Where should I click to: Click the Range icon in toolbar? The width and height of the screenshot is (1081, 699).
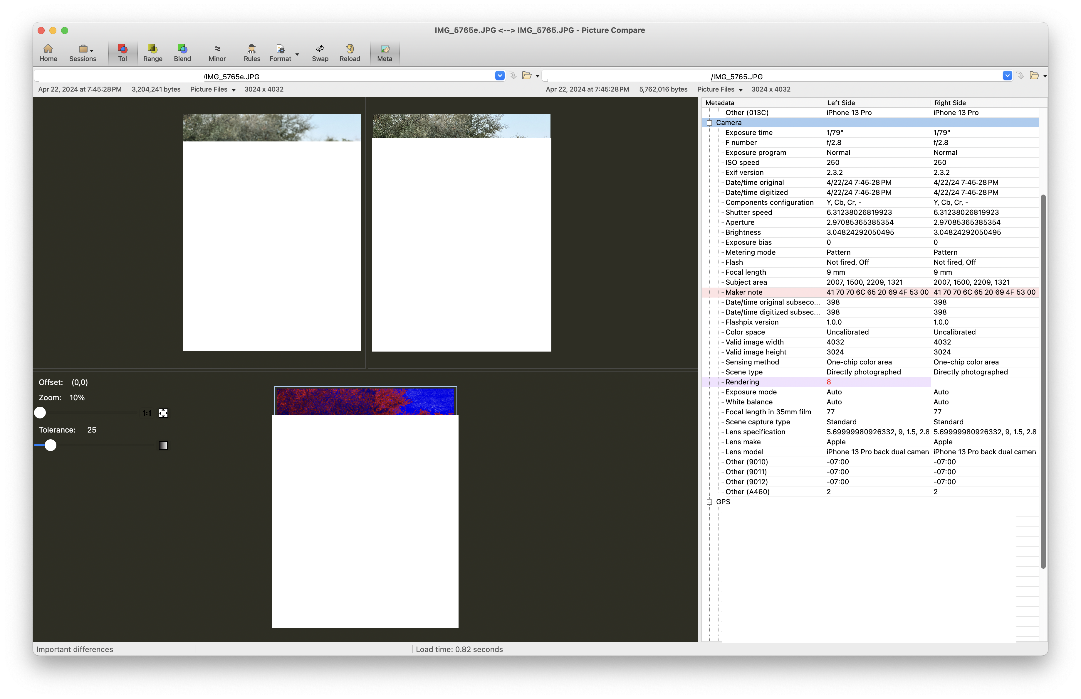point(152,50)
